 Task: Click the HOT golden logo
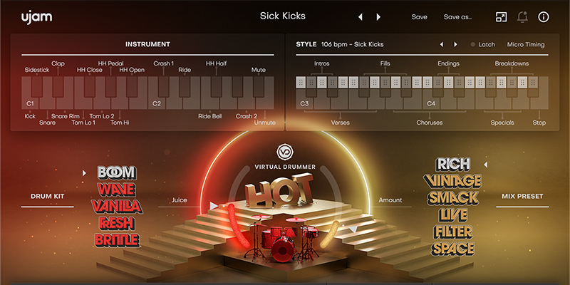click(x=279, y=190)
